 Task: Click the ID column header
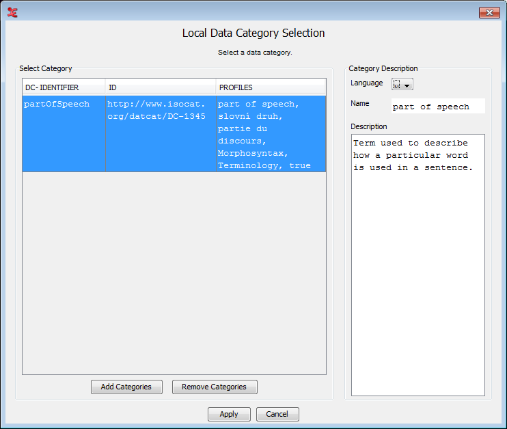(161, 87)
